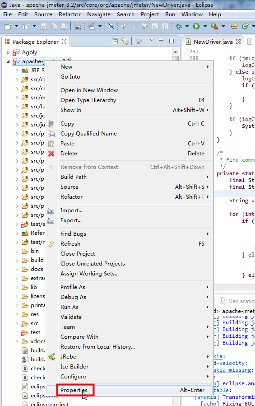Open Run As submenu
The height and width of the screenshot is (406, 255).
[130, 307]
